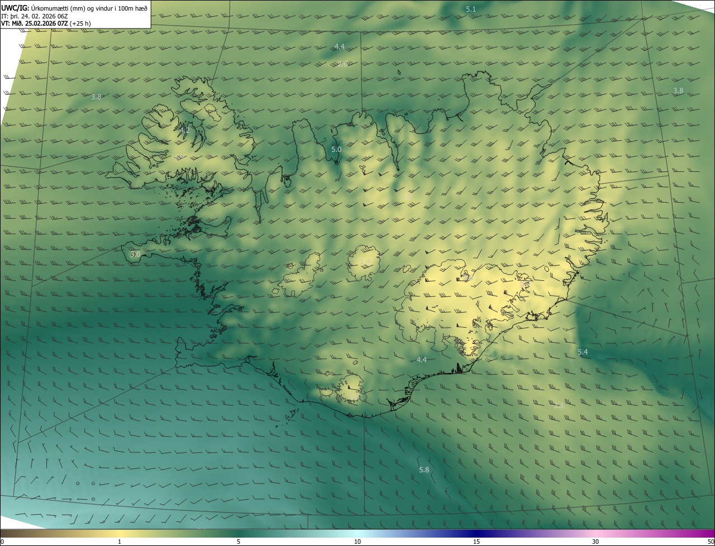Click the 5.8 value label over the sea
This screenshot has height=546, width=715.
tap(424, 470)
